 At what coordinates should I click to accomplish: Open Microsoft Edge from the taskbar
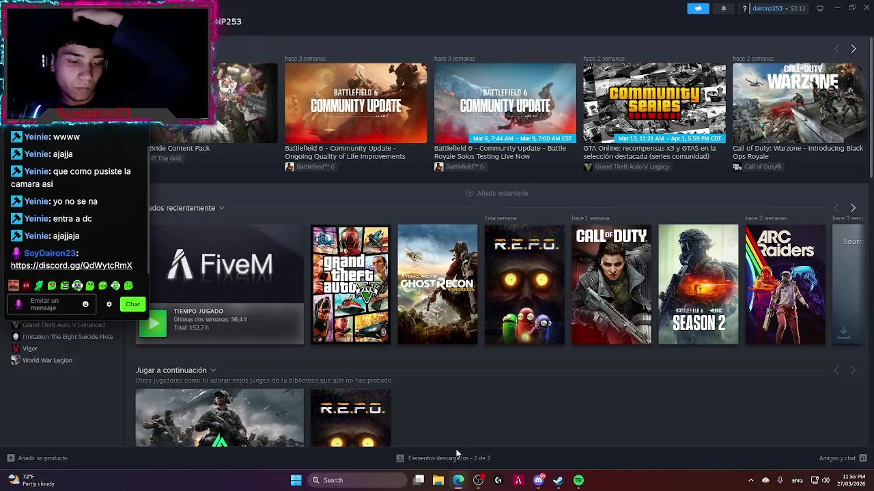click(458, 480)
